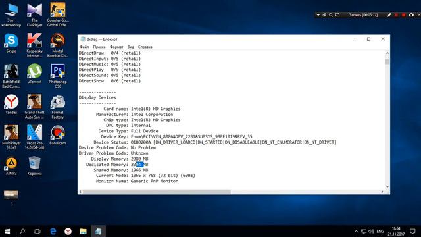Click 'Current Mode: 1366 x 768' line
Image resolution: width=421 pixels, height=237 pixels.
pos(145,176)
